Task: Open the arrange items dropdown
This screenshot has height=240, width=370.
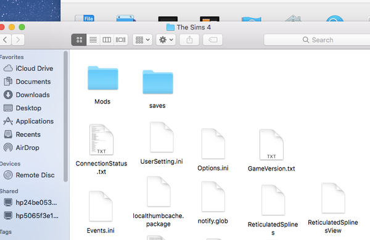Action: [142, 40]
